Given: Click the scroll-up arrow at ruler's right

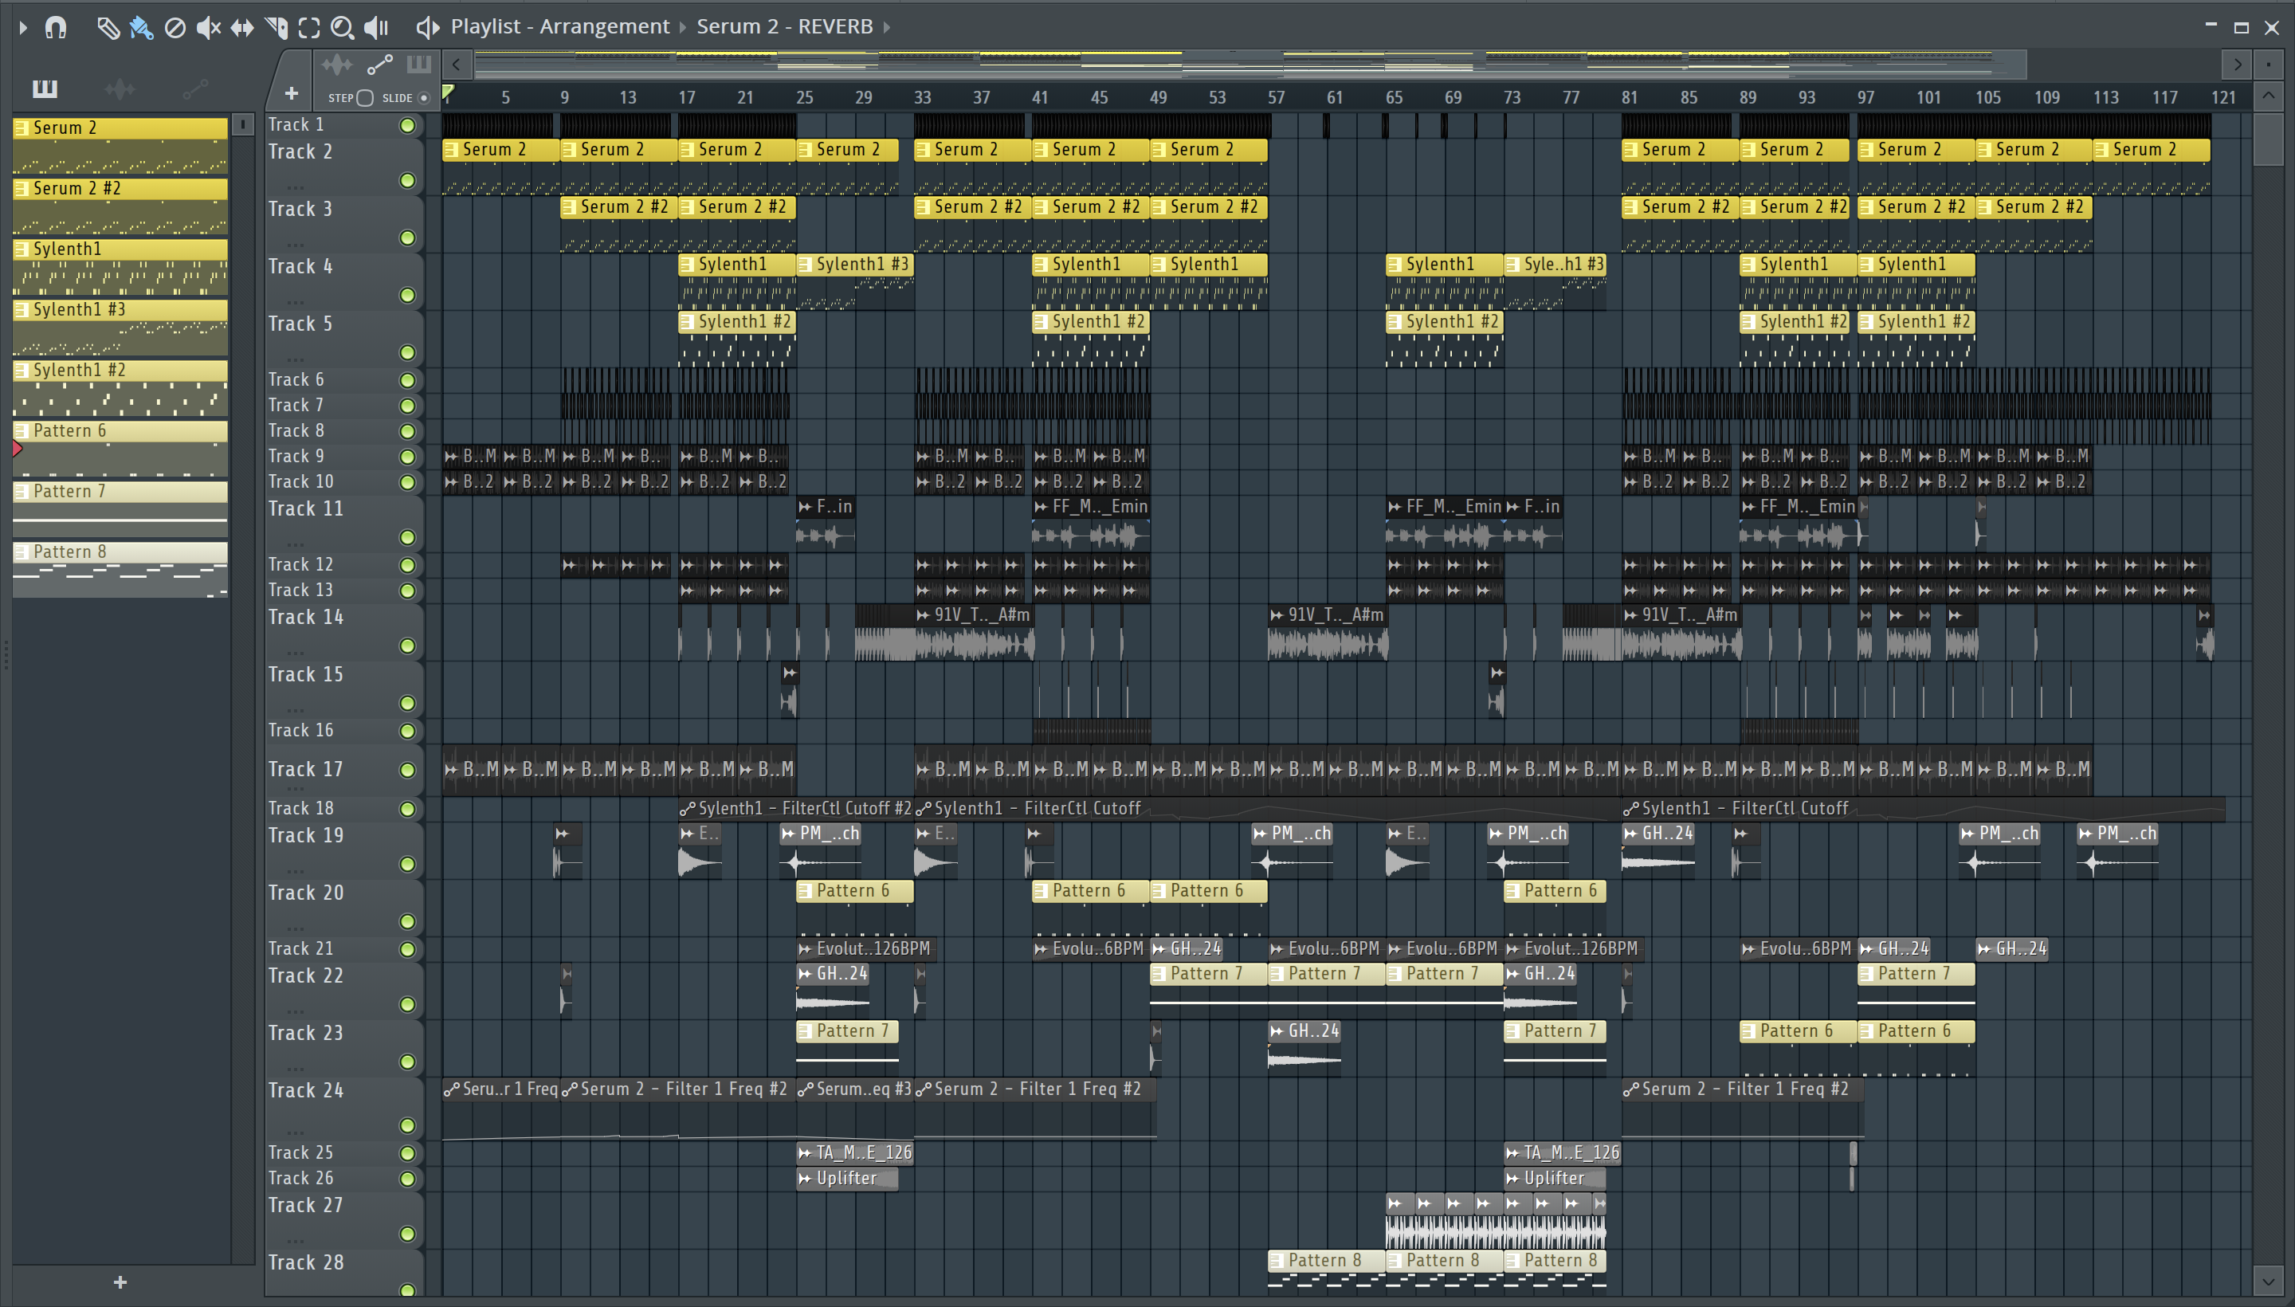Looking at the screenshot, I should tap(2268, 96).
